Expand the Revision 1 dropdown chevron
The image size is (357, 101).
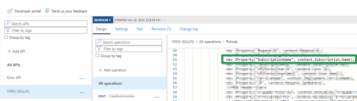tap(164, 20)
